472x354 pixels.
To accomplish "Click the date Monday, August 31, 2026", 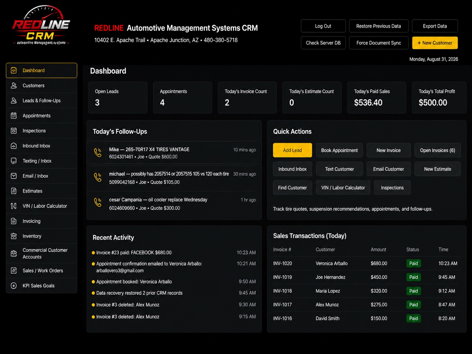I will tap(434, 59).
